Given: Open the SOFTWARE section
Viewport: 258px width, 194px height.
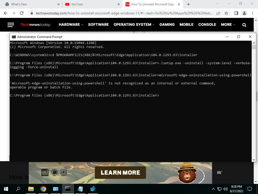Looking at the screenshot, I should tap(99, 25).
